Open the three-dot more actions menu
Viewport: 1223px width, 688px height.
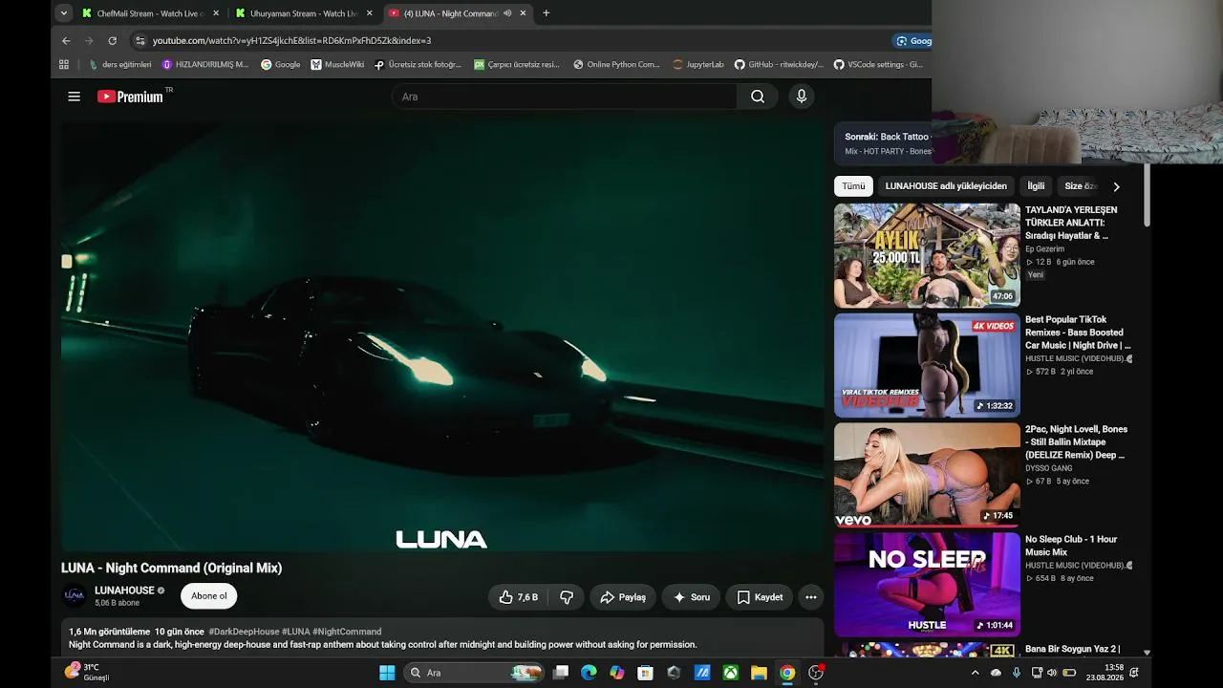pos(811,597)
